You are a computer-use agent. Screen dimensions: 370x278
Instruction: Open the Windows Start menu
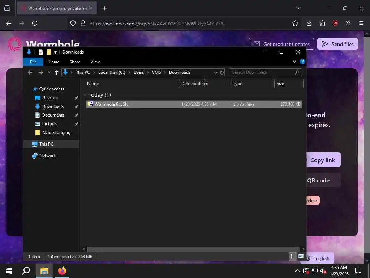pos(9,271)
